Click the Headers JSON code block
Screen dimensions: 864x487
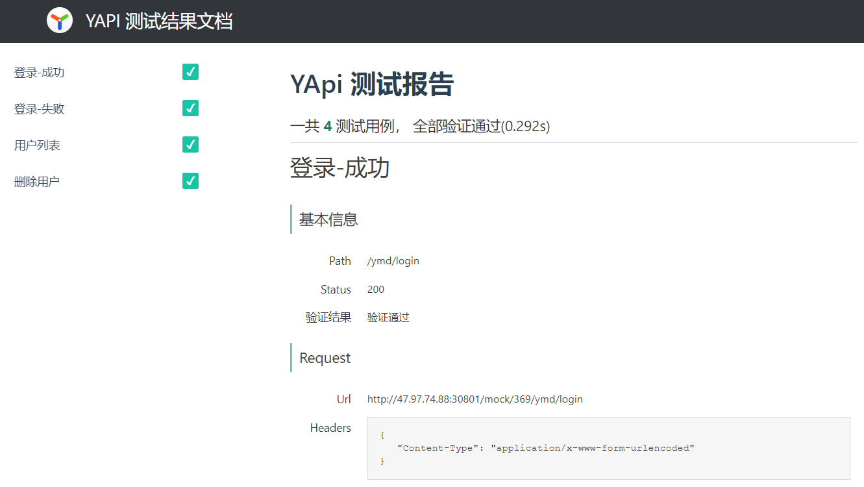(x=609, y=449)
